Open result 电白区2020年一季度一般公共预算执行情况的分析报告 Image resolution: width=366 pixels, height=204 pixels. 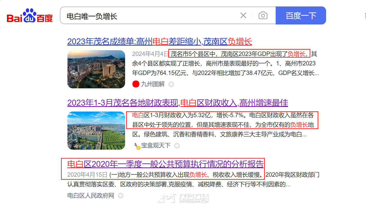coord(165,164)
